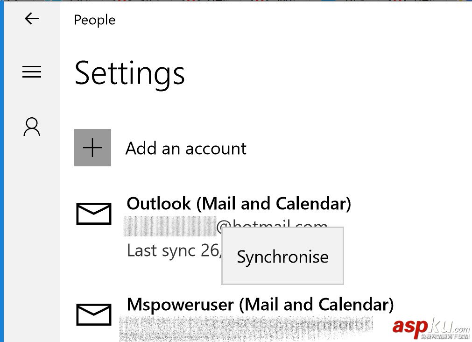Choose Synchronise from the context menu

point(282,256)
